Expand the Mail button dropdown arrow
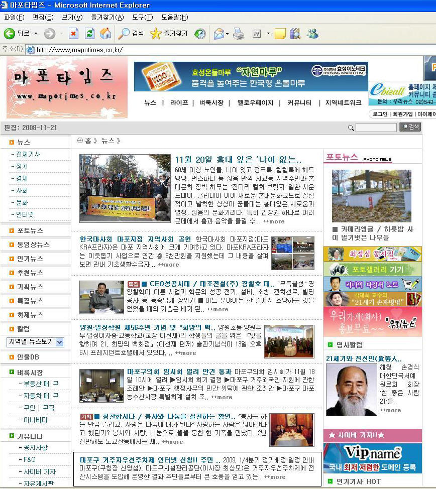This screenshot has height=489, width=436. 228,34
